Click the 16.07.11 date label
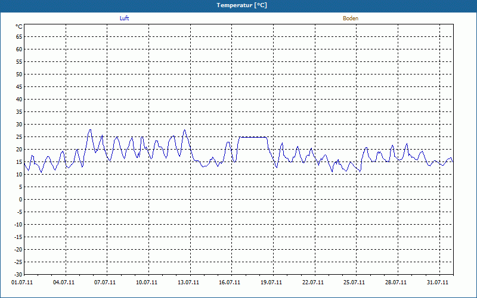Image resolution: width=477 pixels, height=298 pixels. click(230, 283)
